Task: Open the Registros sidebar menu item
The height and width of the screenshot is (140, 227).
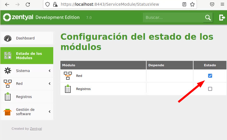Action: click(x=27, y=97)
